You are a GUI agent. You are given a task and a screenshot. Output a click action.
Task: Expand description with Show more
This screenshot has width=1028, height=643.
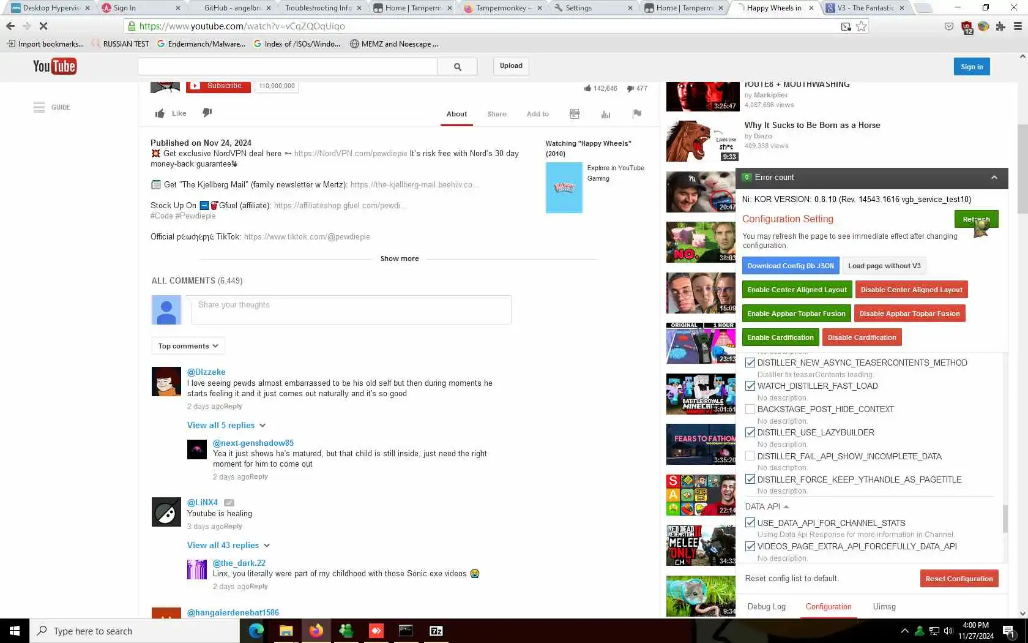(400, 259)
